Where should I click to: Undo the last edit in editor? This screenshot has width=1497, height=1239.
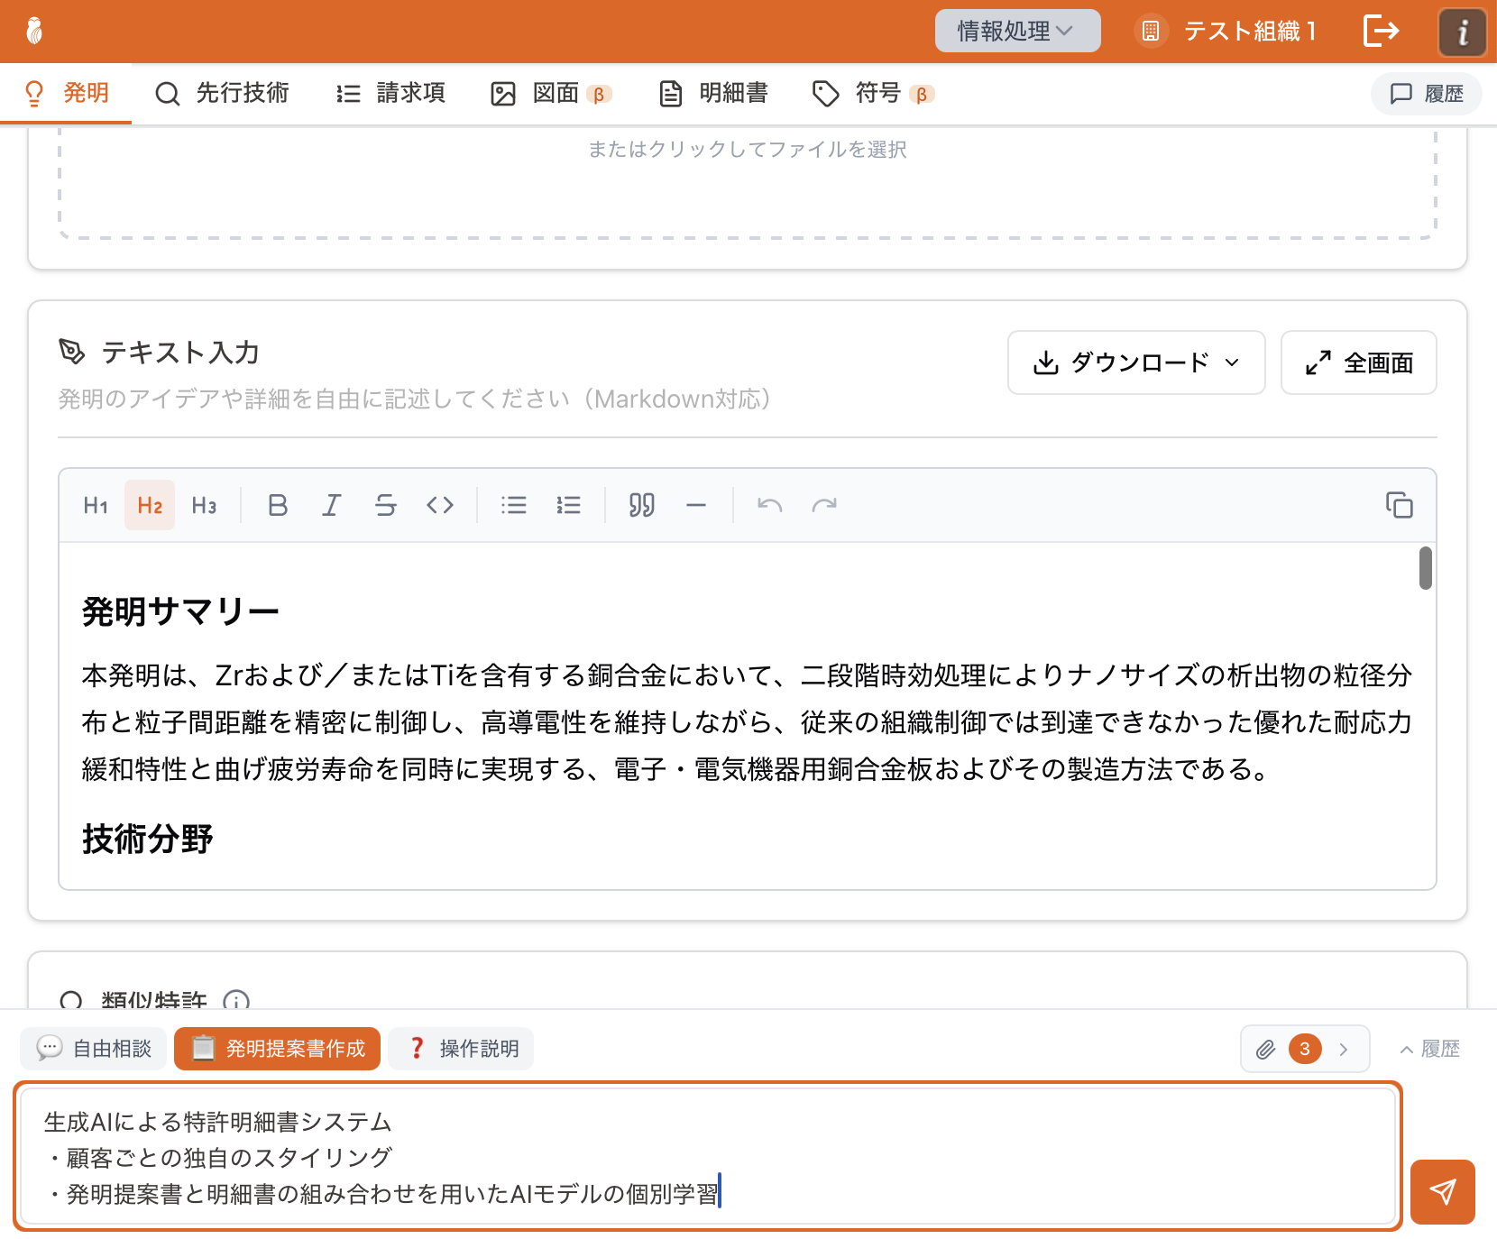coord(769,505)
